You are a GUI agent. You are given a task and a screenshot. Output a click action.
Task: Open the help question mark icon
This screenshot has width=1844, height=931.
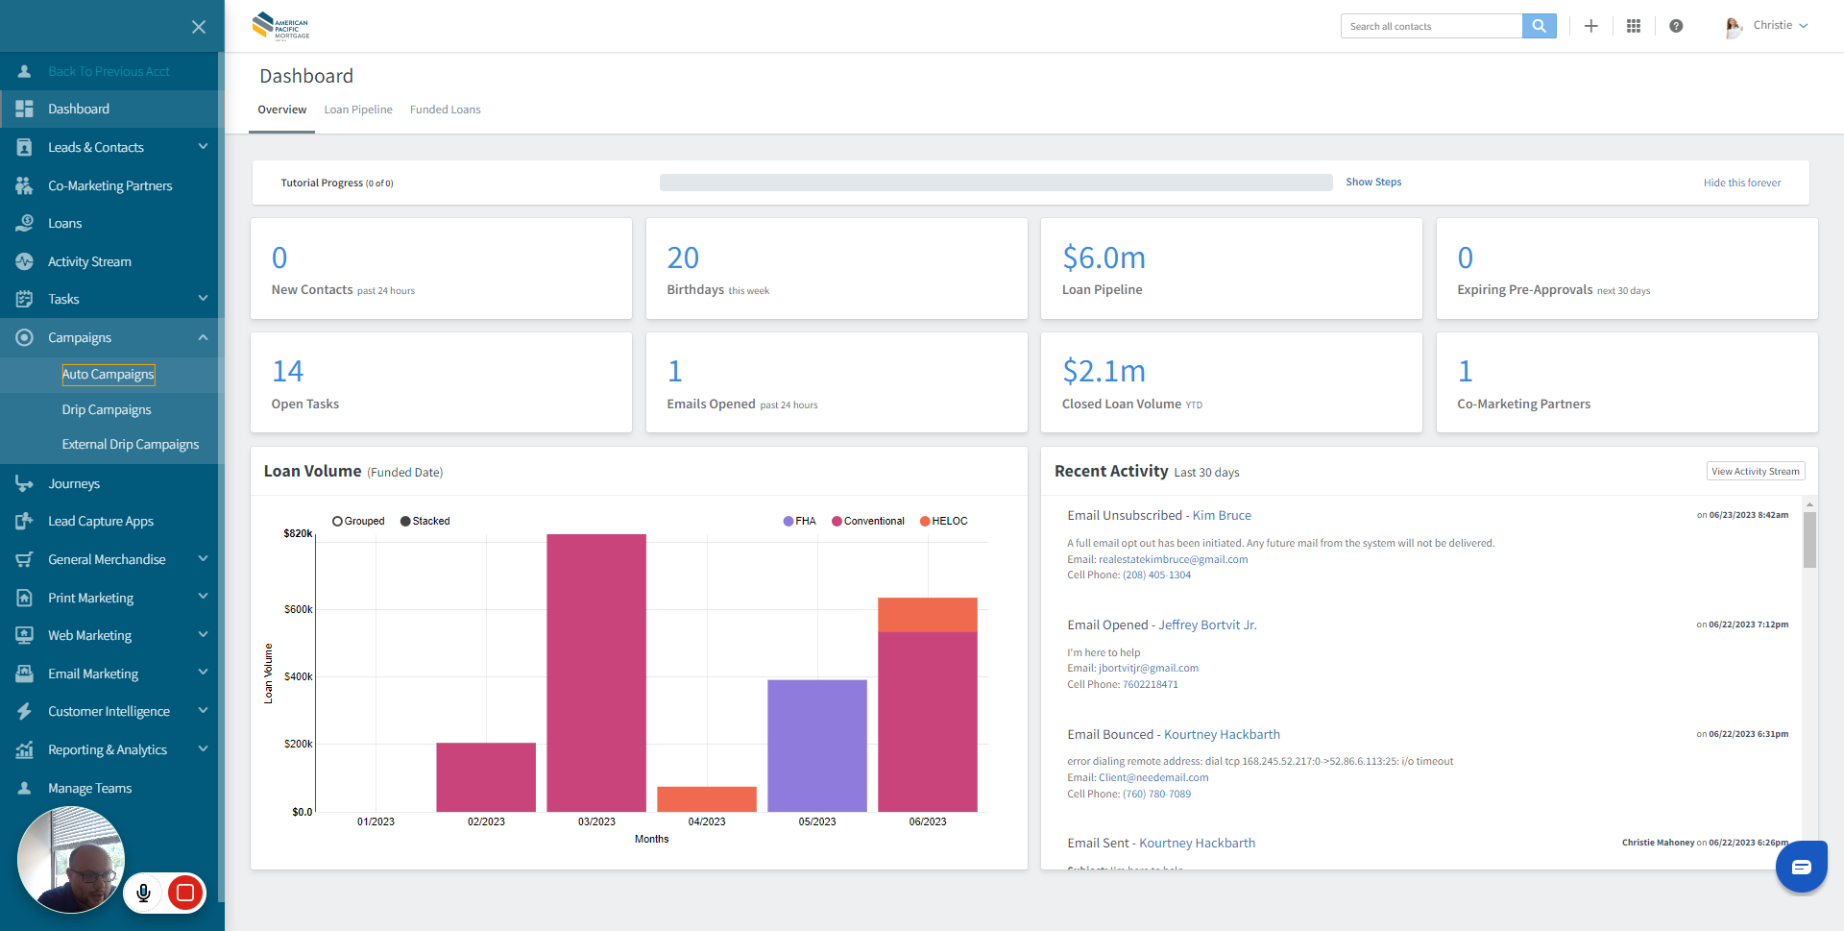click(1676, 26)
